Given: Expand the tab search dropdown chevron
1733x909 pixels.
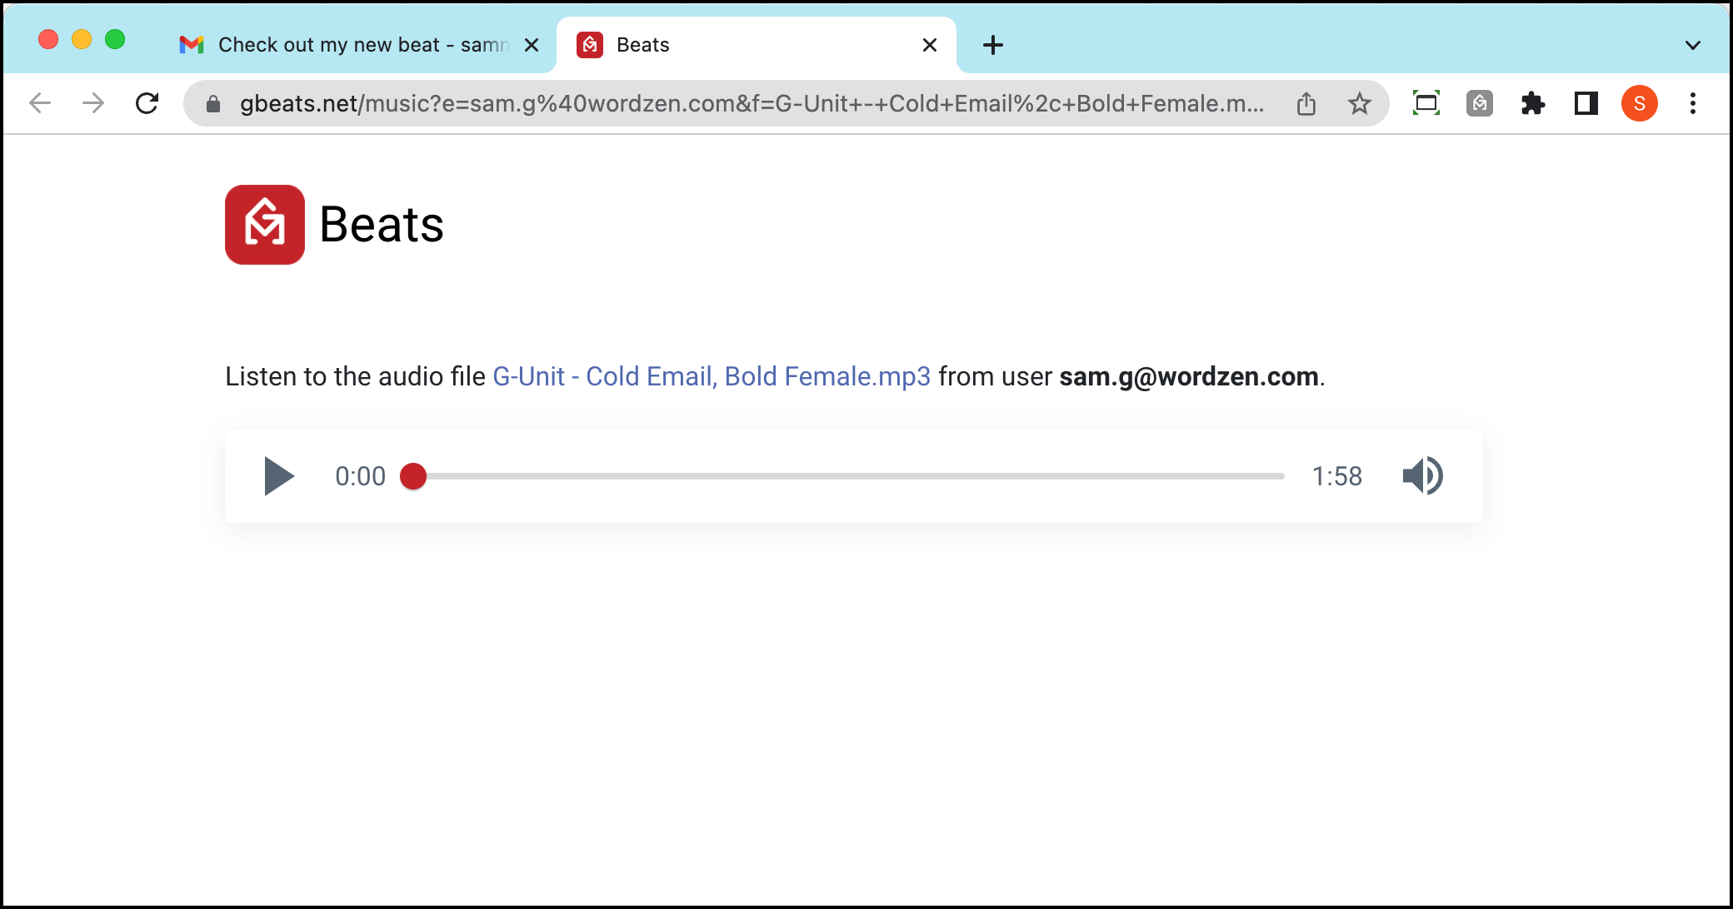Looking at the screenshot, I should point(1692,45).
